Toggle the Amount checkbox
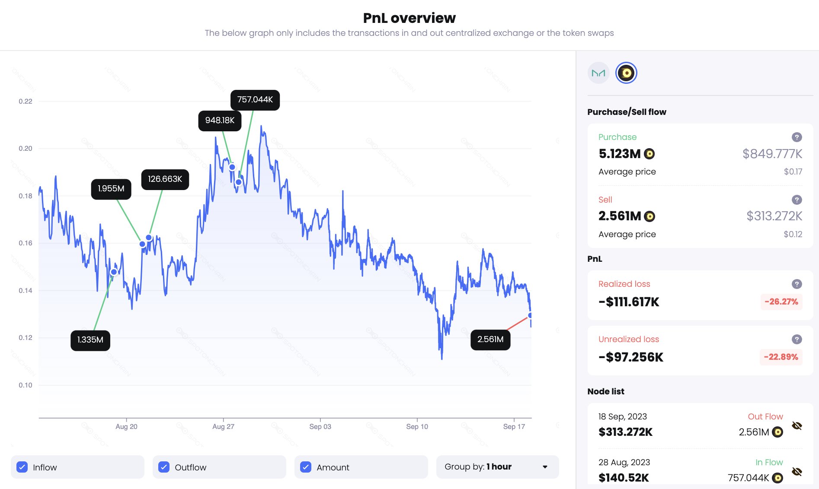 306,467
